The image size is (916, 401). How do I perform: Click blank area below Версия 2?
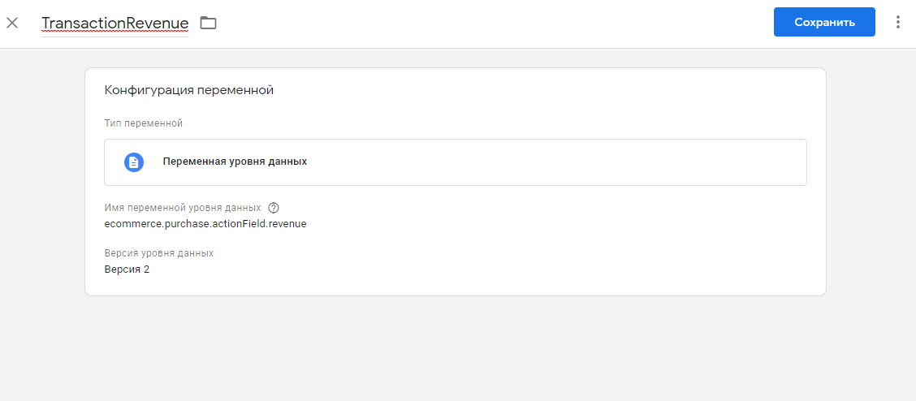tap(456, 286)
